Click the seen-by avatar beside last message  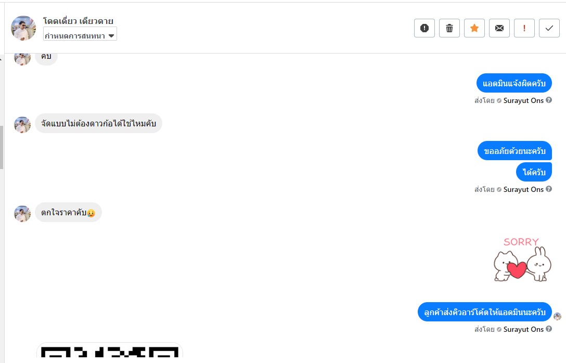click(557, 316)
